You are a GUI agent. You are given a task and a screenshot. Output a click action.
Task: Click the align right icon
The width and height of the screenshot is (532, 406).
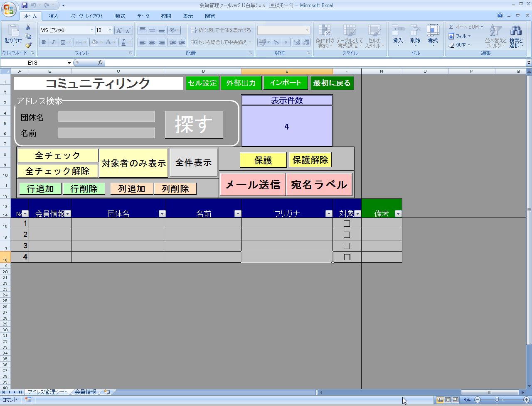(162, 42)
